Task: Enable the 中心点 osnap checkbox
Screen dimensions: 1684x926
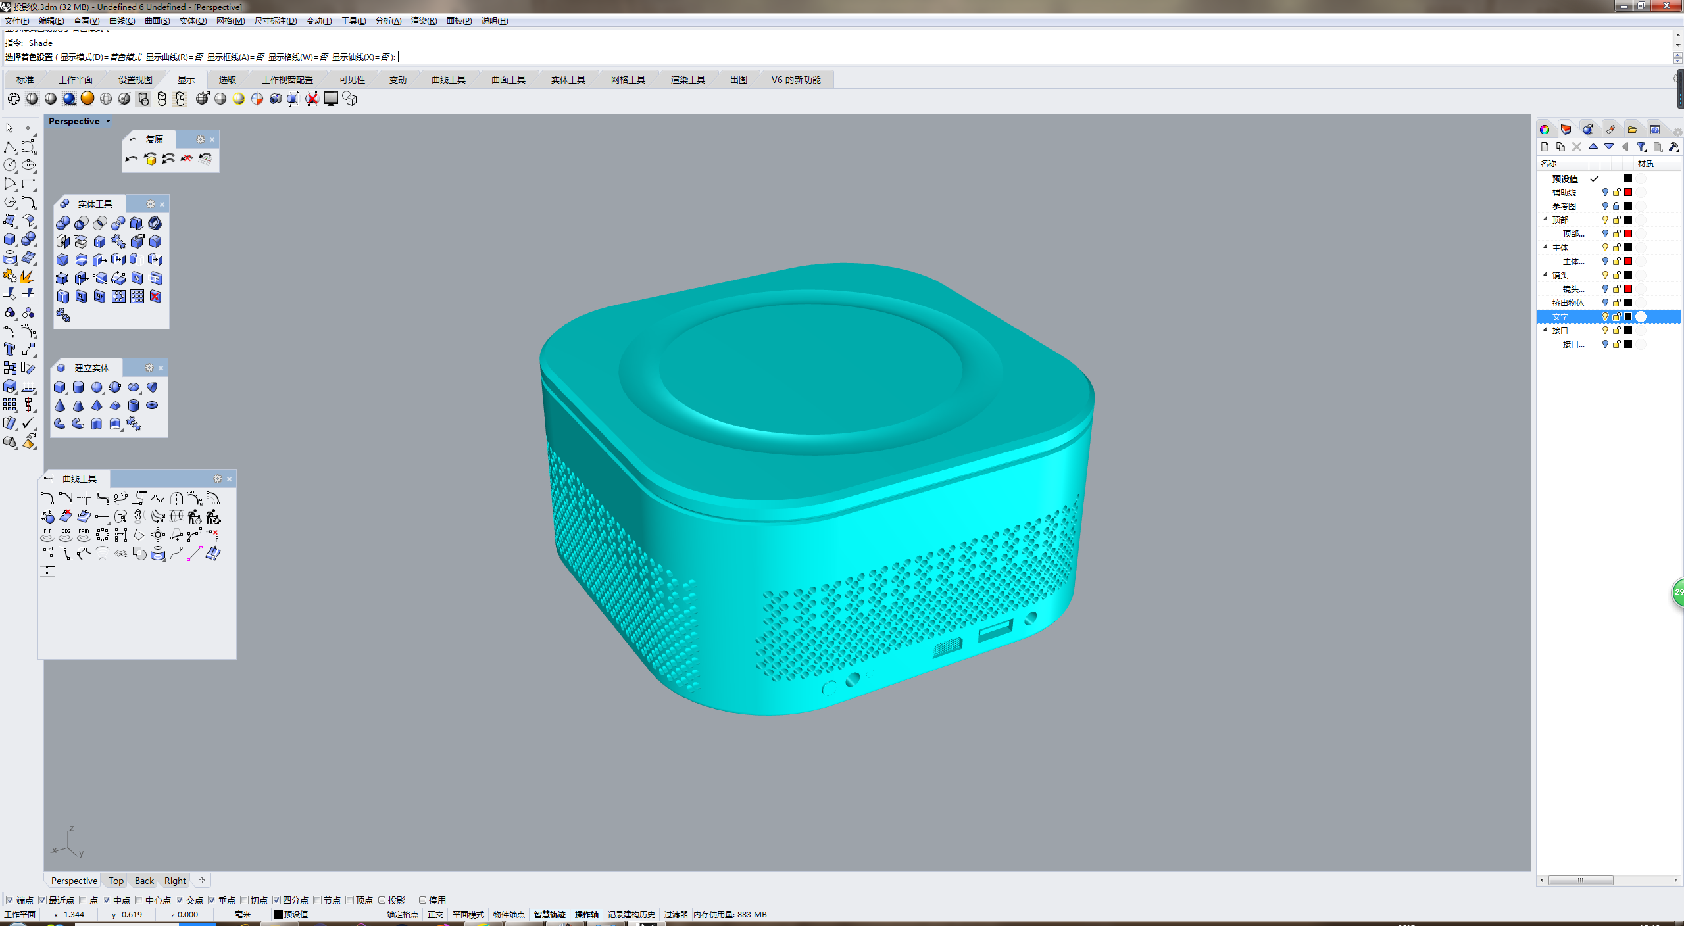Action: pos(139,900)
